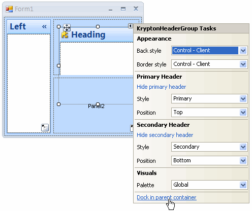The height and width of the screenshot is (211, 252).
Task: Open Secondary Position dropdown showing Bottom
Action: [x=243, y=161]
